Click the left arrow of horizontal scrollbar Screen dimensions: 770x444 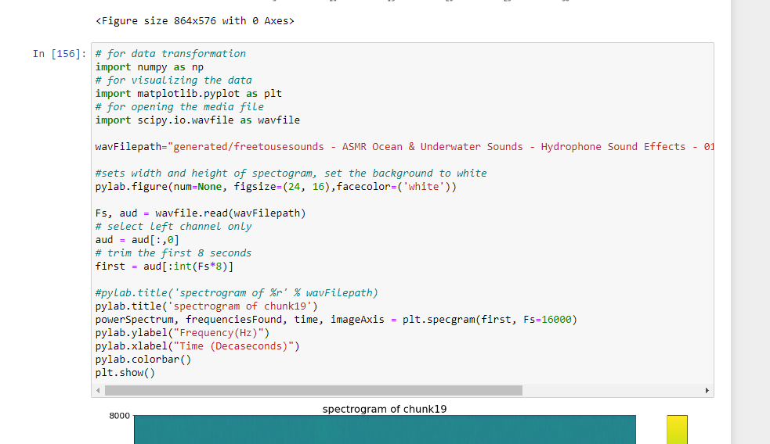(x=98, y=391)
